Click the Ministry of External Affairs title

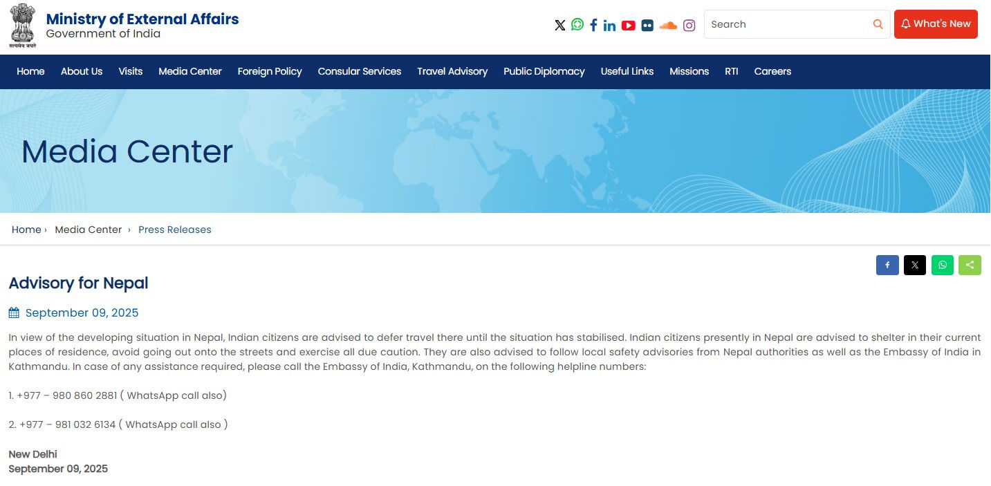142,19
